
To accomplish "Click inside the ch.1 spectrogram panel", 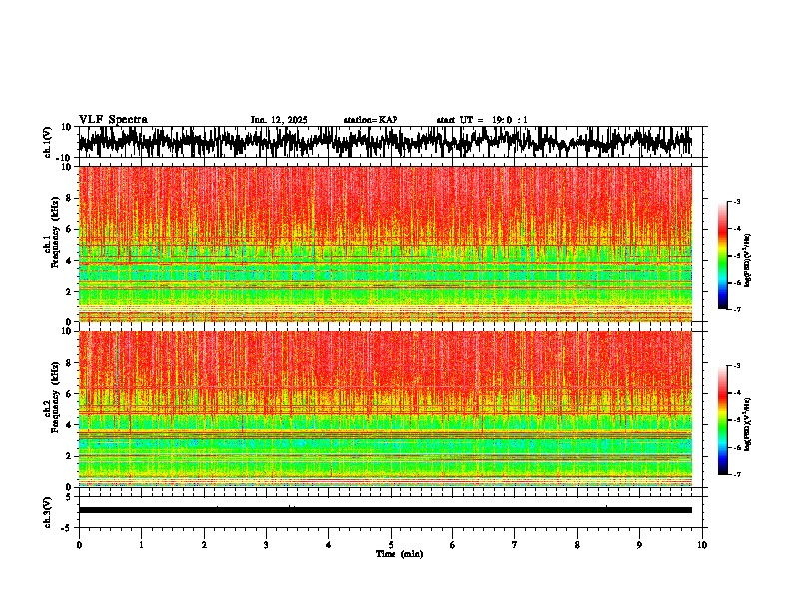I will (x=386, y=244).
